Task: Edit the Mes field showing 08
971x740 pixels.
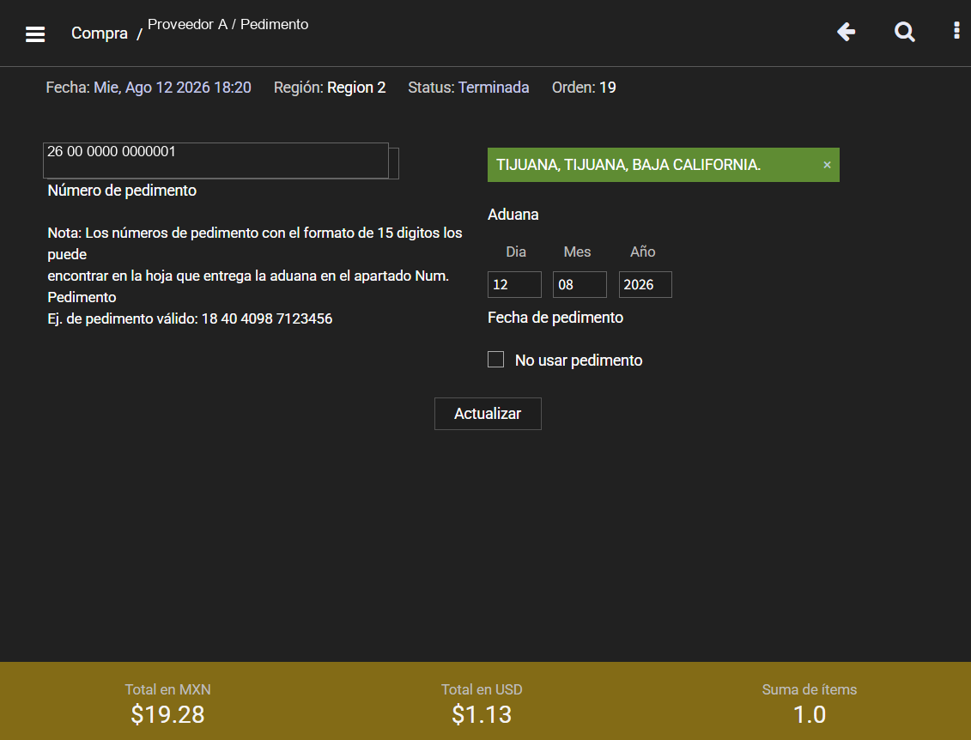Action: (580, 285)
